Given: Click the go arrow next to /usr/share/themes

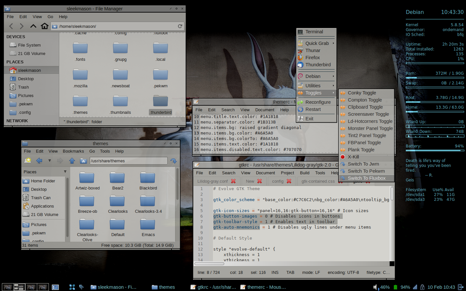Looking at the screenshot, I should pos(173,160).
